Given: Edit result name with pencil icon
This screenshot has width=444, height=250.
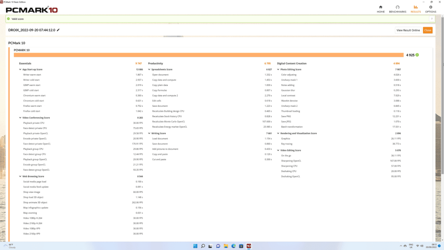Looking at the screenshot, I should (58, 30).
